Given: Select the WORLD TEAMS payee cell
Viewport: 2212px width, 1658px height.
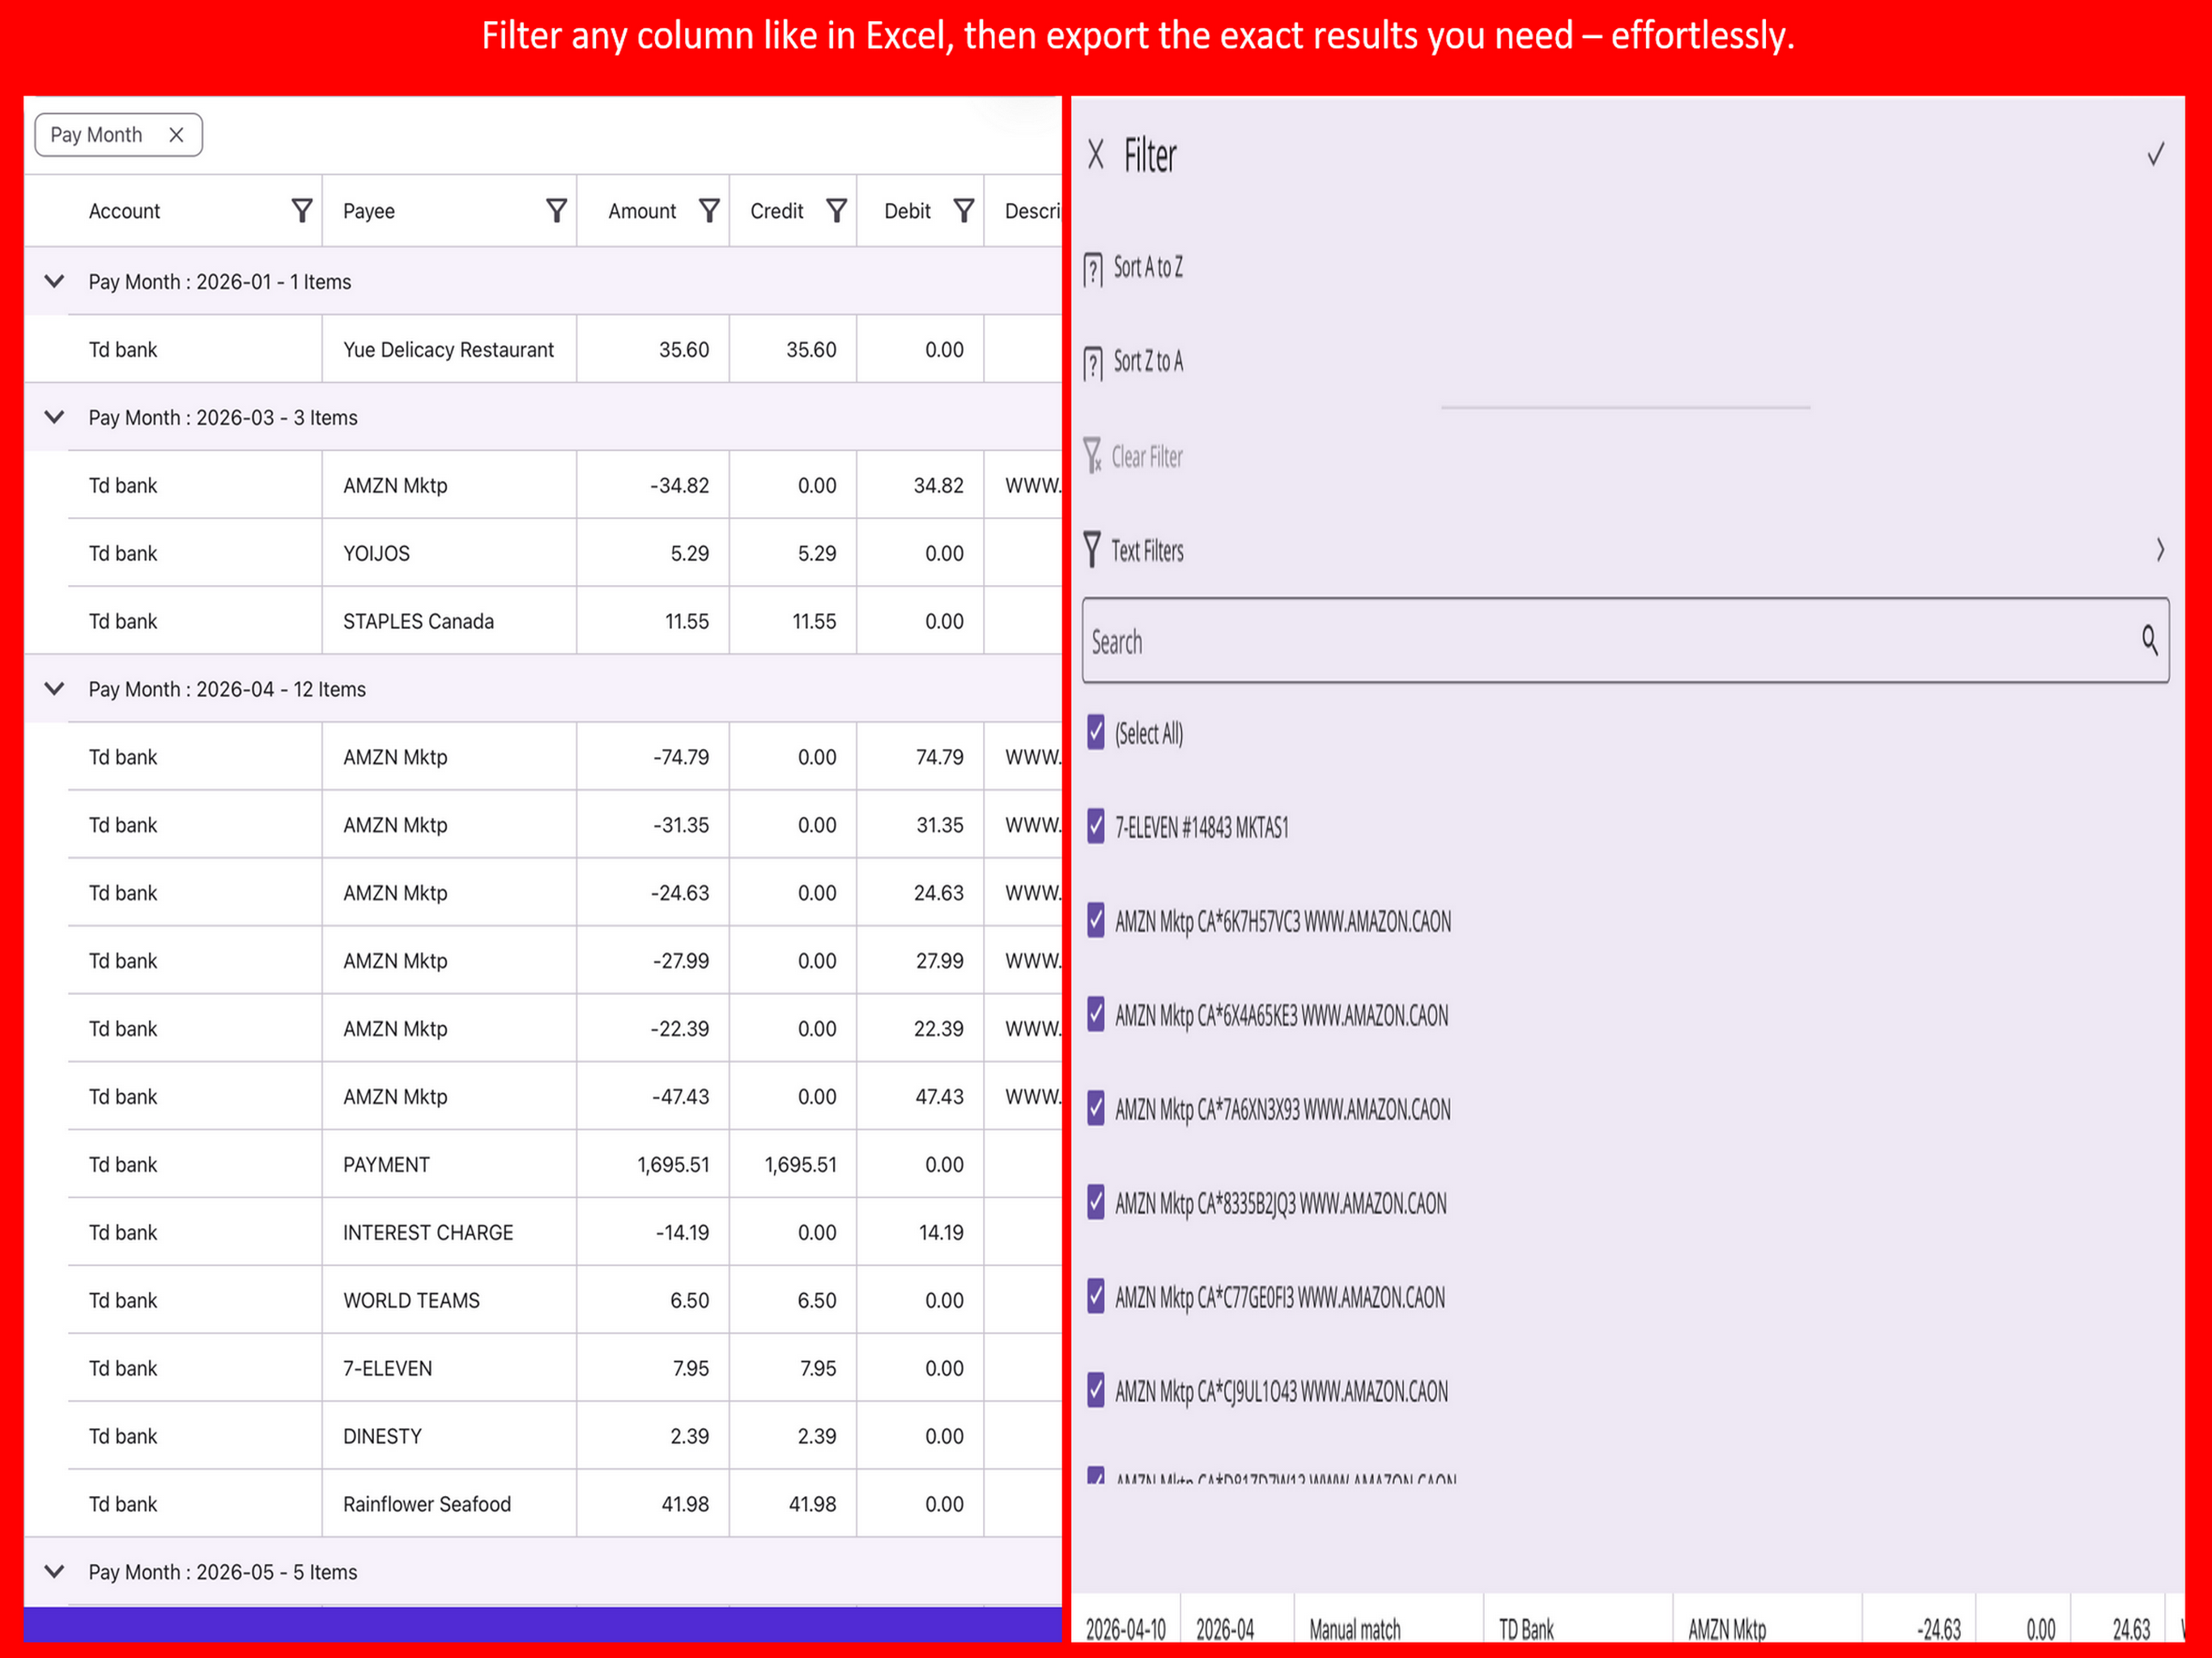Looking at the screenshot, I should click(x=449, y=1300).
